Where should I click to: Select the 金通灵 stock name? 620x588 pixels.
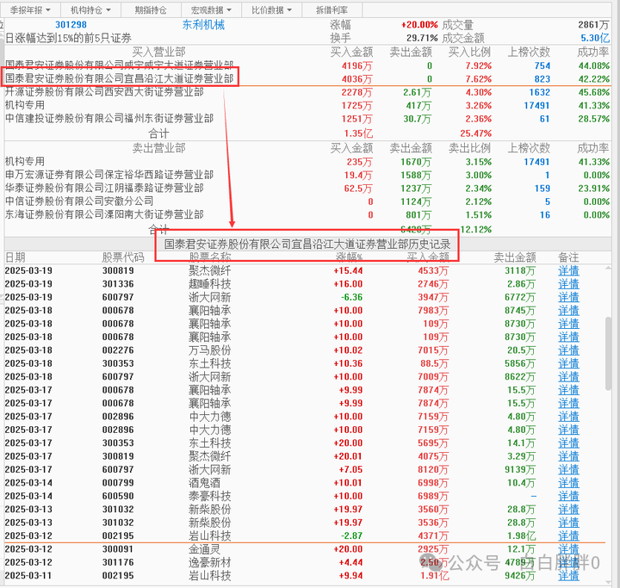coord(204,549)
